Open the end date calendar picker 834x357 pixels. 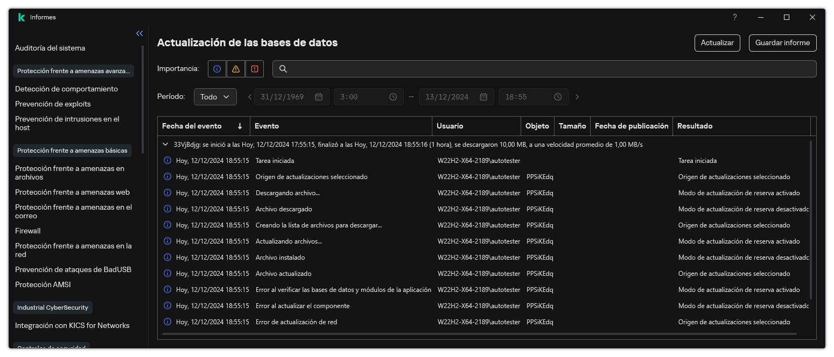483,97
